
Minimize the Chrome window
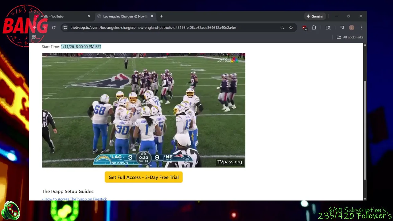337,16
